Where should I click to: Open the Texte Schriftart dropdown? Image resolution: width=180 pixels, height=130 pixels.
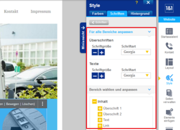tap(136, 75)
